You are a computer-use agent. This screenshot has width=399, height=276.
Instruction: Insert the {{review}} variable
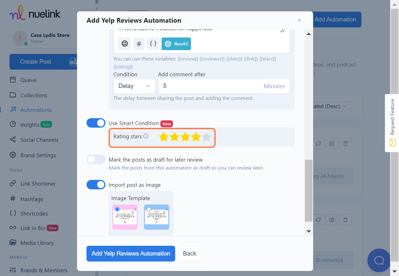pos(188,59)
